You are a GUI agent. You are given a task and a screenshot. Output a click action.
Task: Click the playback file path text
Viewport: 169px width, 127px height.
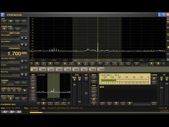click(65, 108)
